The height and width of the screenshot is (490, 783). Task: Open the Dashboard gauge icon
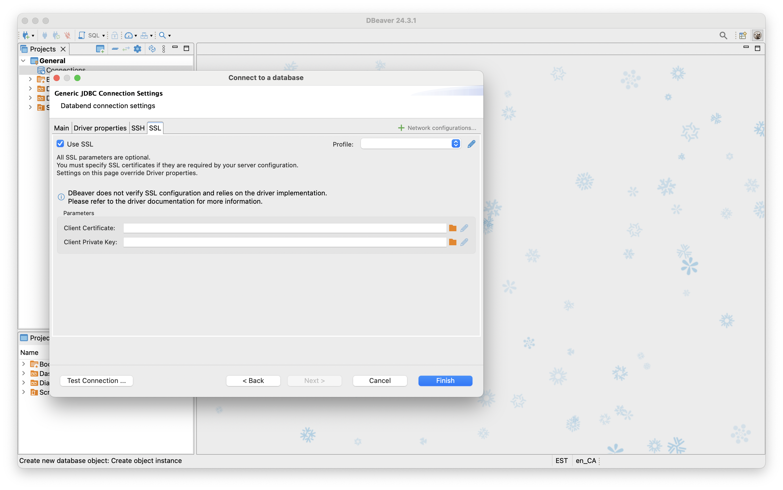[x=129, y=35]
